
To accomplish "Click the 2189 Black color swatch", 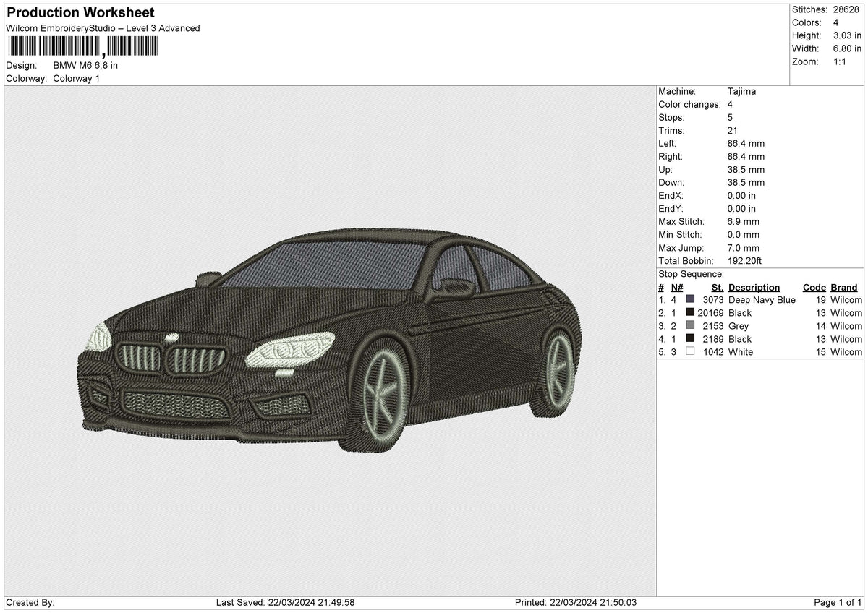I will point(690,339).
